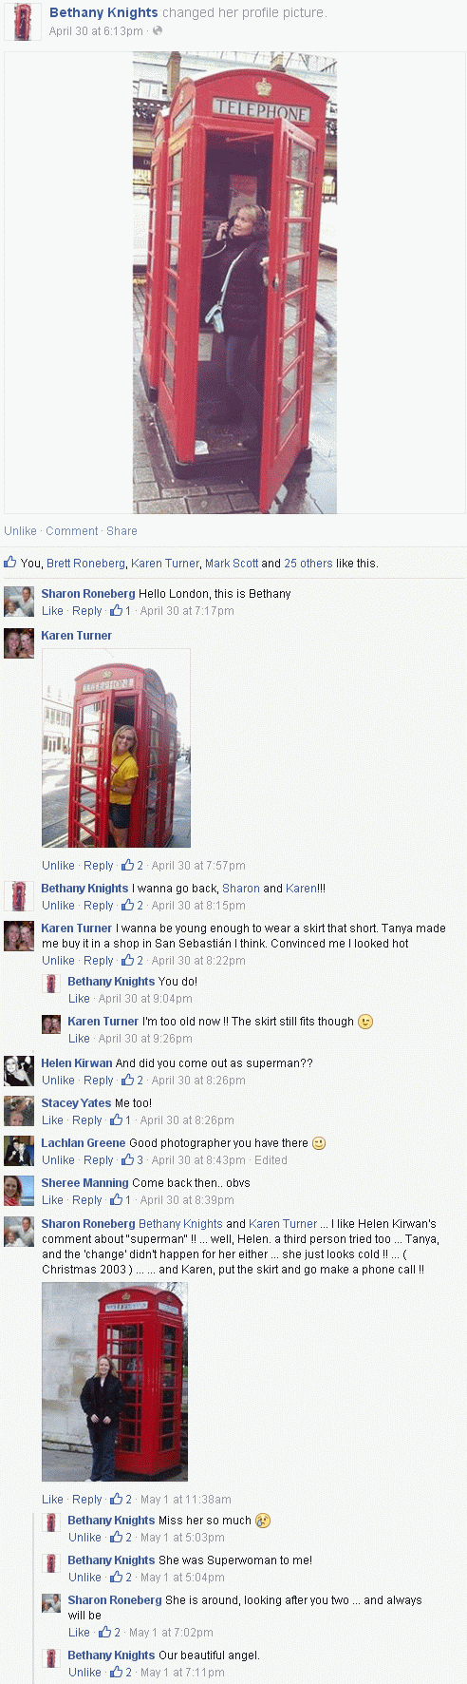Click Sharon Roneberg's avatar on the Hello London comment
467x1684 pixels.
[19, 602]
